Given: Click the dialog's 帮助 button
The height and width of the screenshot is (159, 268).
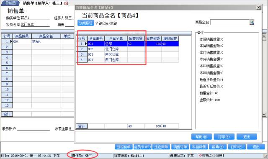Looking at the screenshot, I should point(201,137).
